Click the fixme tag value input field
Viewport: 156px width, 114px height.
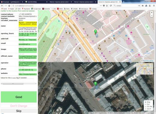(x=17, y=80)
